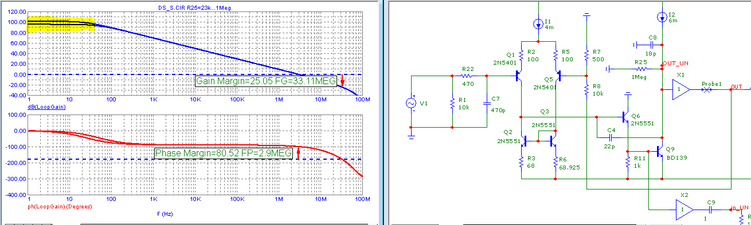This screenshot has height=225, width=751.
Task: Select transistor Q2 2N5551 symbol
Action: pos(523,140)
